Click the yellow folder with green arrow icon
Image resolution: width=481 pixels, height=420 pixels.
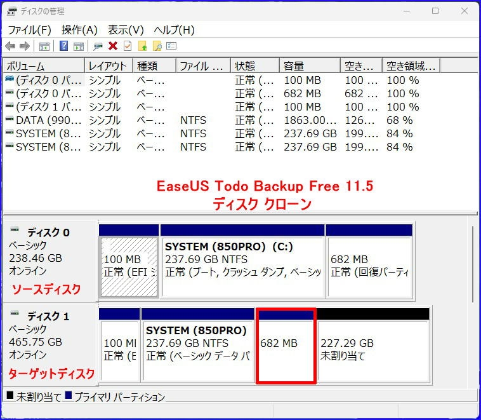[143, 46]
